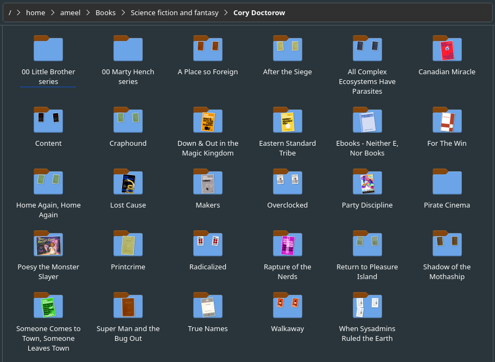This screenshot has width=495, height=362.
Task: Select the Craphound folder icon
Action: pyautogui.click(x=128, y=120)
